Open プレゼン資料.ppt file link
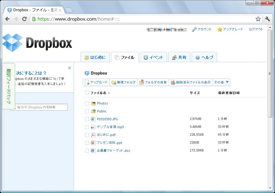The height and width of the screenshot is (193, 275). 109,143
